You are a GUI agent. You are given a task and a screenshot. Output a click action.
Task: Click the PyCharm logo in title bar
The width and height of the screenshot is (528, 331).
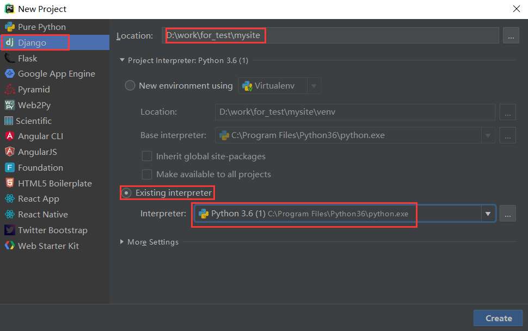click(9, 9)
